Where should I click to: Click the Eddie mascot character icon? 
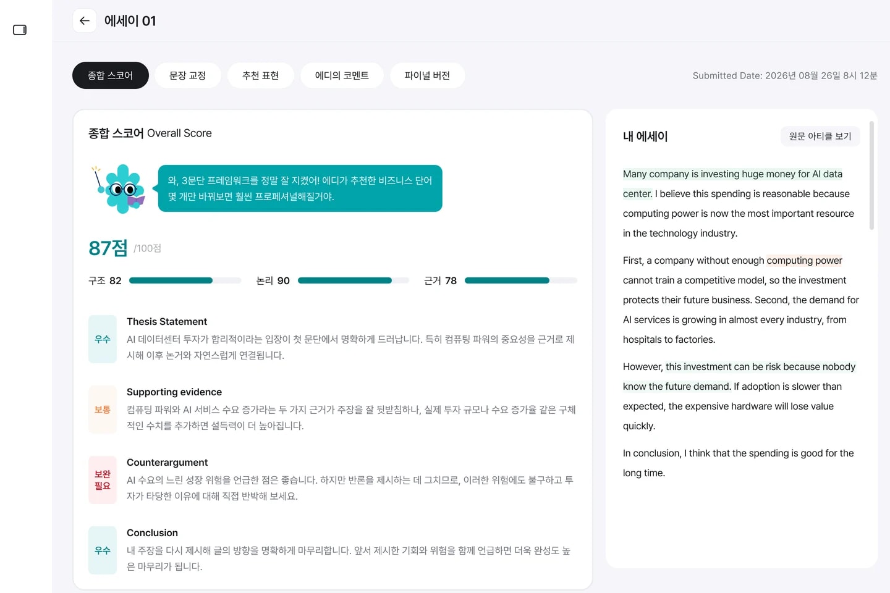coord(119,188)
